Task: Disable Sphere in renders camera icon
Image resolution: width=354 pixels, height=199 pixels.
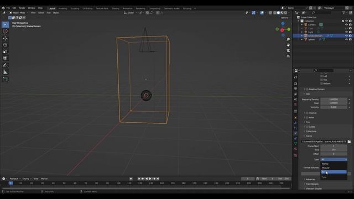Action: point(350,39)
